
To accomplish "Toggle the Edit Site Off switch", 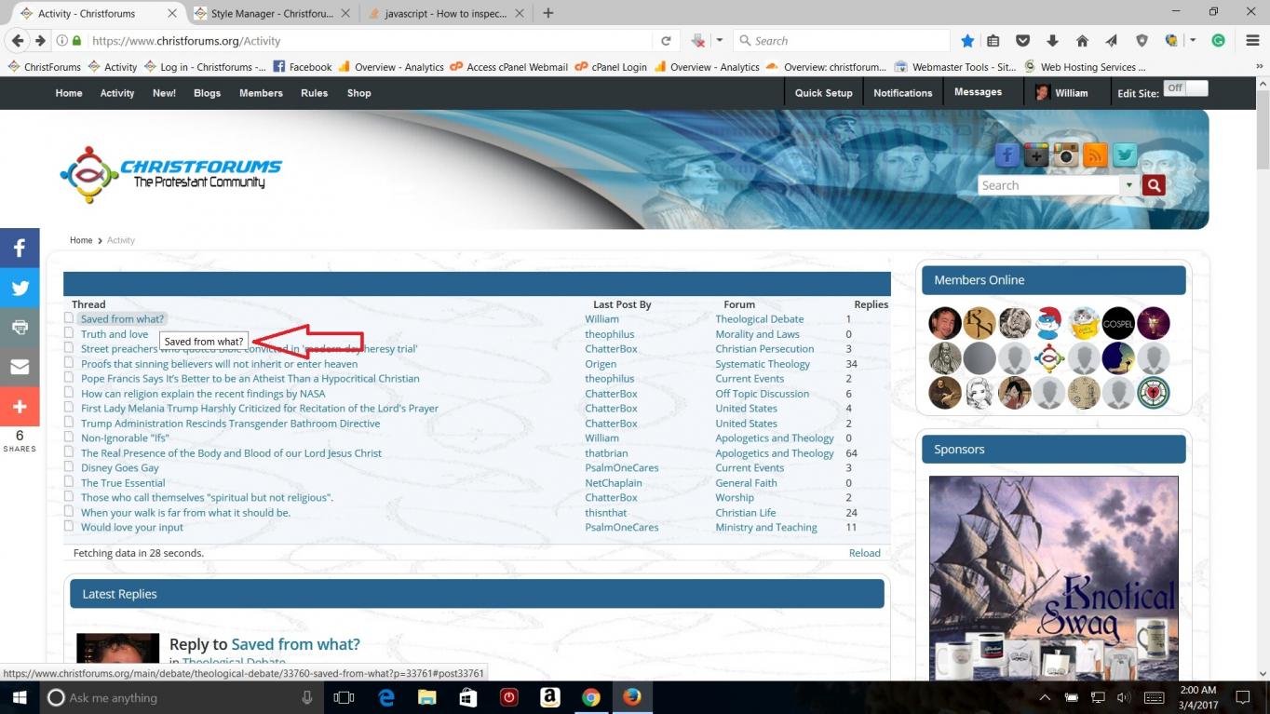I will [x=1185, y=88].
